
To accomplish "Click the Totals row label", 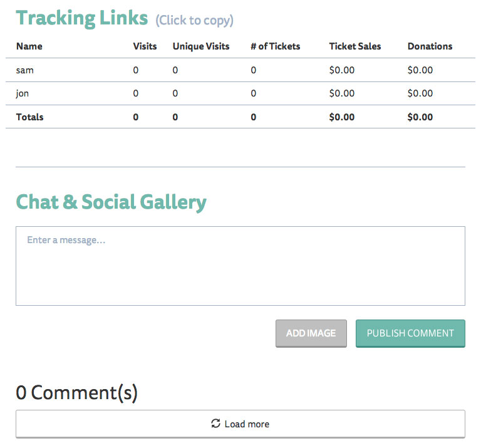I will (30, 117).
